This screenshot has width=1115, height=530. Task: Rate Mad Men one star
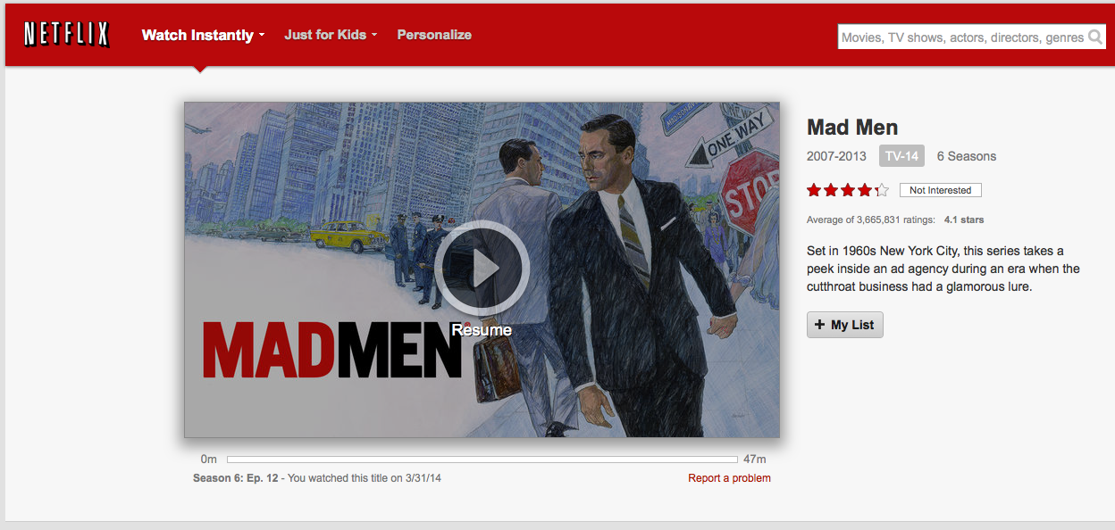[814, 190]
